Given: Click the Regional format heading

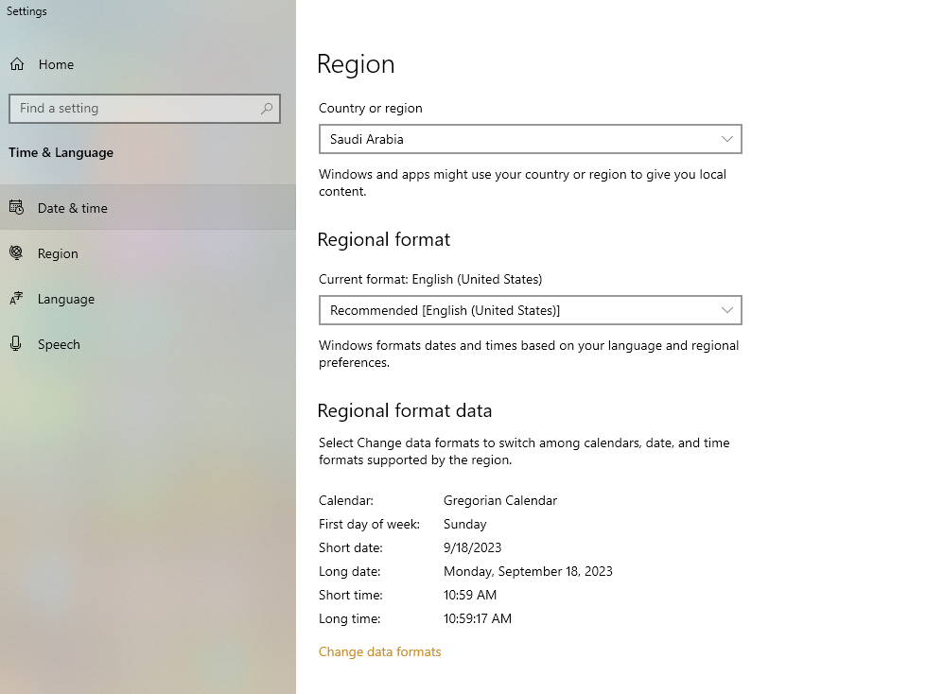Looking at the screenshot, I should tap(384, 239).
